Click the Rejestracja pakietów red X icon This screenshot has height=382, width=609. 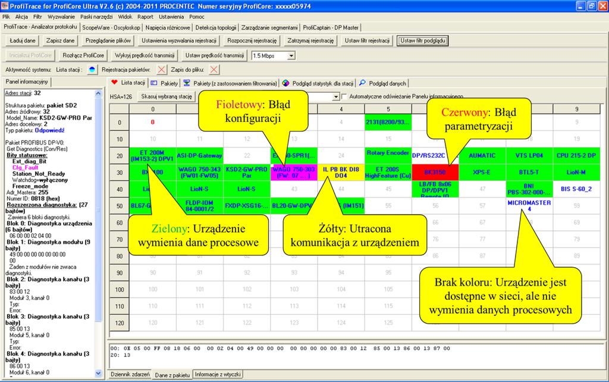click(x=162, y=70)
